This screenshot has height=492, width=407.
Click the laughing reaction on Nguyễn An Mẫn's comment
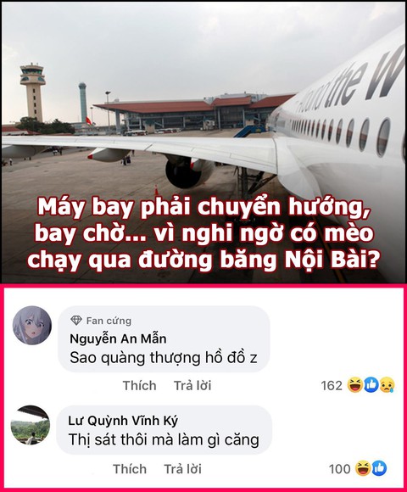(x=355, y=385)
